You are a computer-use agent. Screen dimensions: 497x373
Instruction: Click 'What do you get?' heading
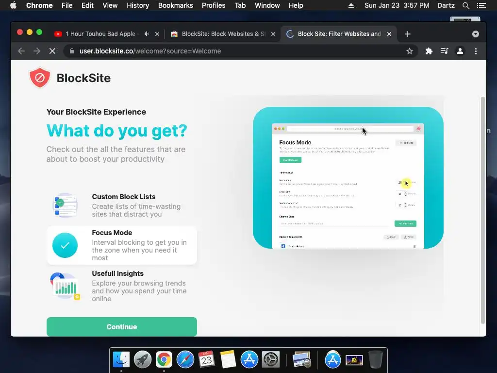click(116, 131)
